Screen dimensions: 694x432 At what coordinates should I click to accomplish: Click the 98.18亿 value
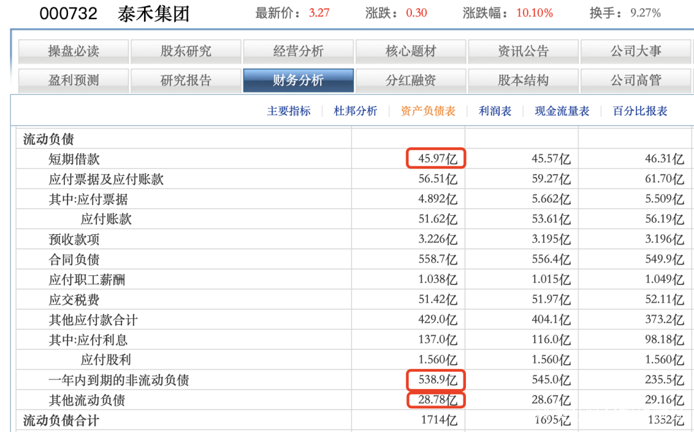(x=665, y=340)
